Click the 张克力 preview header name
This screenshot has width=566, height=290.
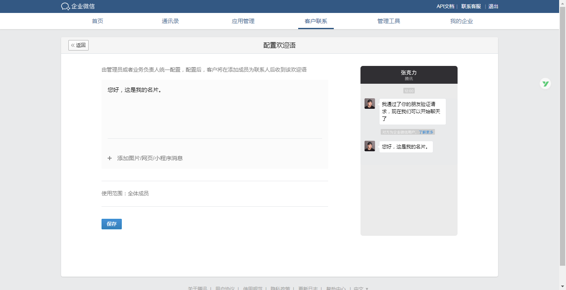pos(409,72)
